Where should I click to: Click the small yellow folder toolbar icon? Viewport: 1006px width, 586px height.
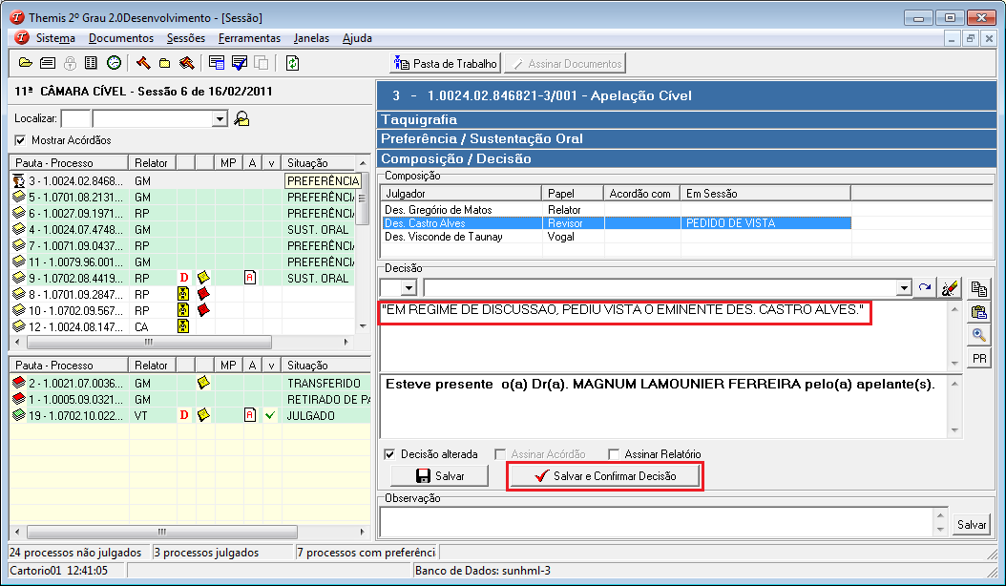click(165, 63)
